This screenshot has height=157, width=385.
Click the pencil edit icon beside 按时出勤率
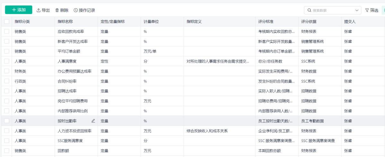coord(93,121)
